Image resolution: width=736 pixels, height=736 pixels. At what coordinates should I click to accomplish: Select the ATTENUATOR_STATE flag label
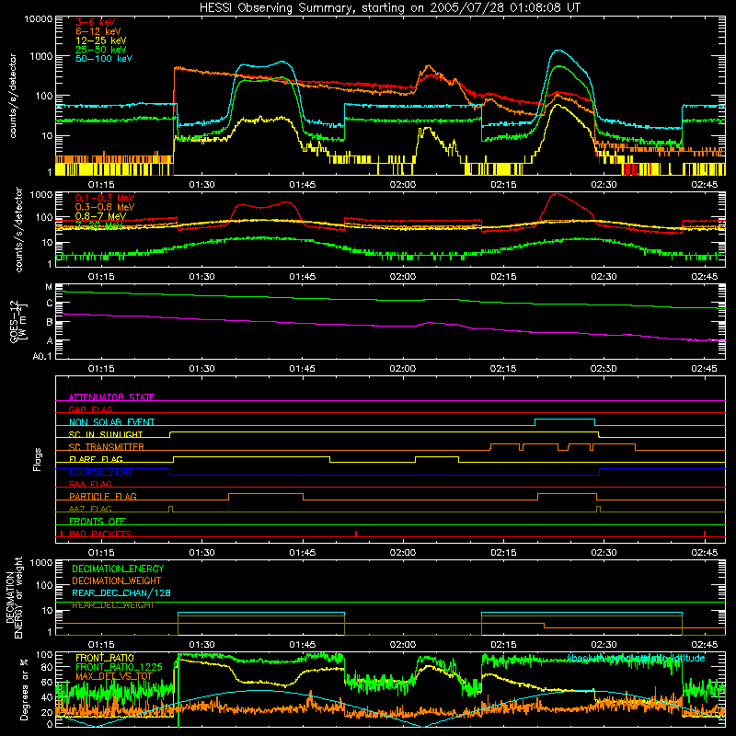click(x=111, y=397)
